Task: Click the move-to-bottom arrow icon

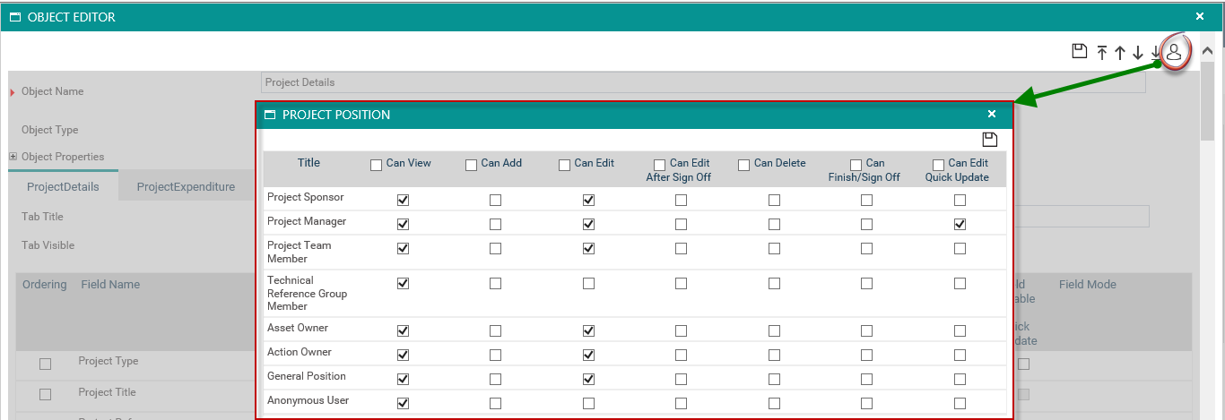Action: [1155, 53]
